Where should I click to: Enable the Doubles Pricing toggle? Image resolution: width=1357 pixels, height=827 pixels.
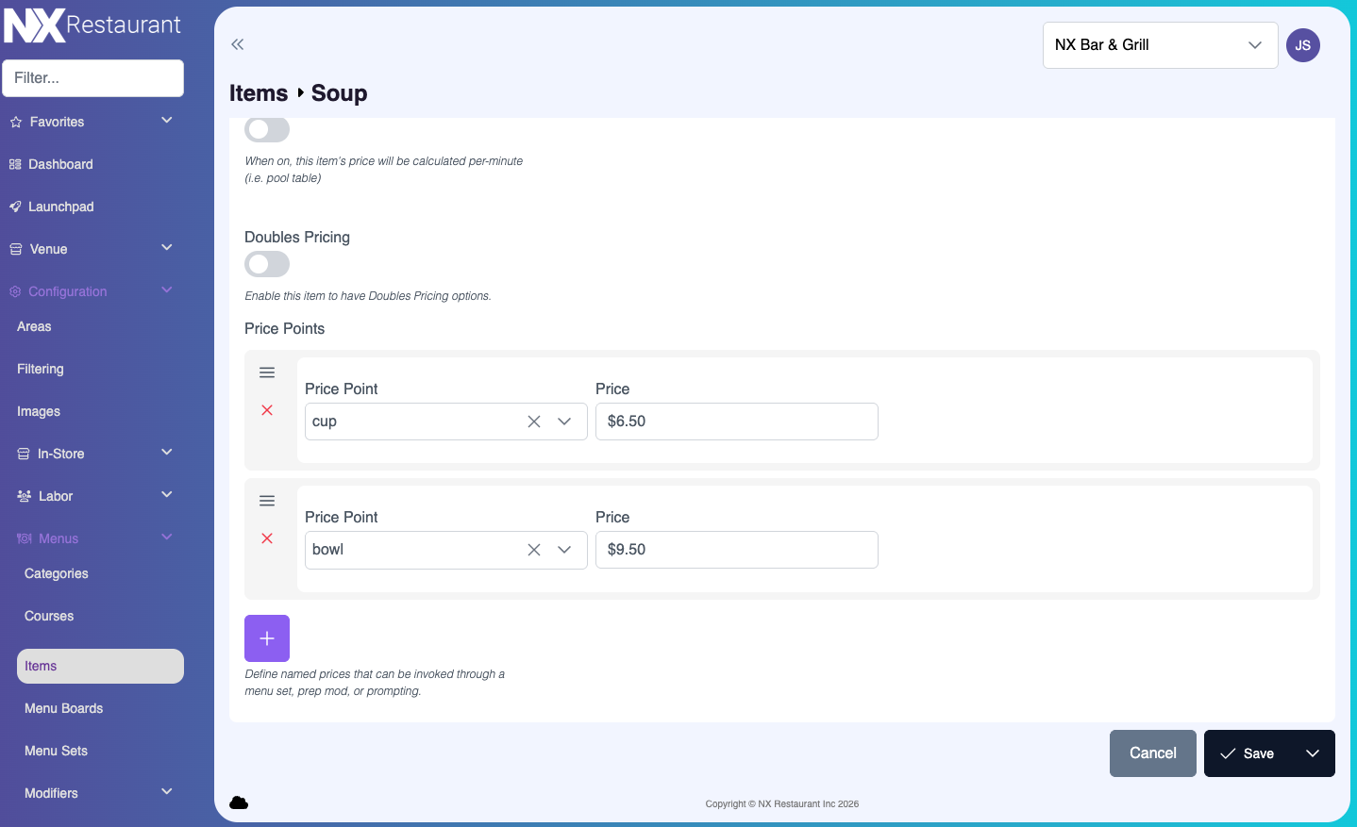coord(267,264)
